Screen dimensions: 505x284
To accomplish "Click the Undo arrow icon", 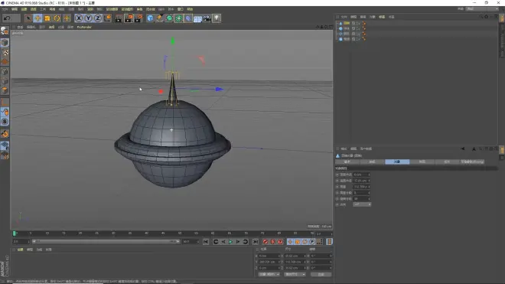I will [7, 18].
